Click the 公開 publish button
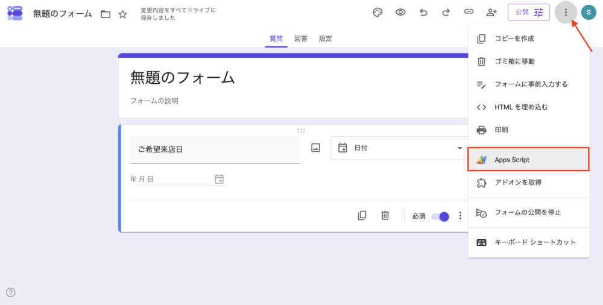Viewport: 603px width, 305px height. [x=529, y=12]
